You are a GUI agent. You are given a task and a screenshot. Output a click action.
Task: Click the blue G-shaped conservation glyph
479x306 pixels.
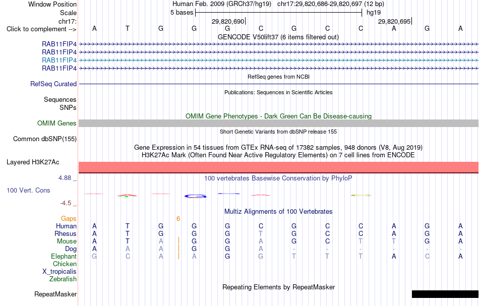tap(195, 196)
